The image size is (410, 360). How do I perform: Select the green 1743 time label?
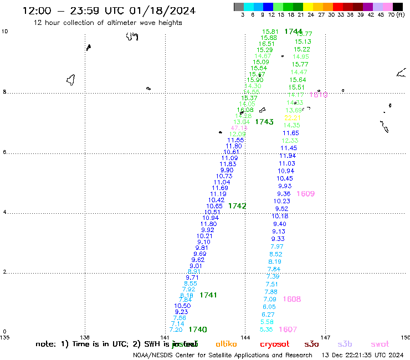pos(264,122)
